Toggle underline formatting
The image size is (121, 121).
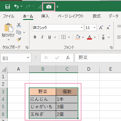(x=49, y=37)
